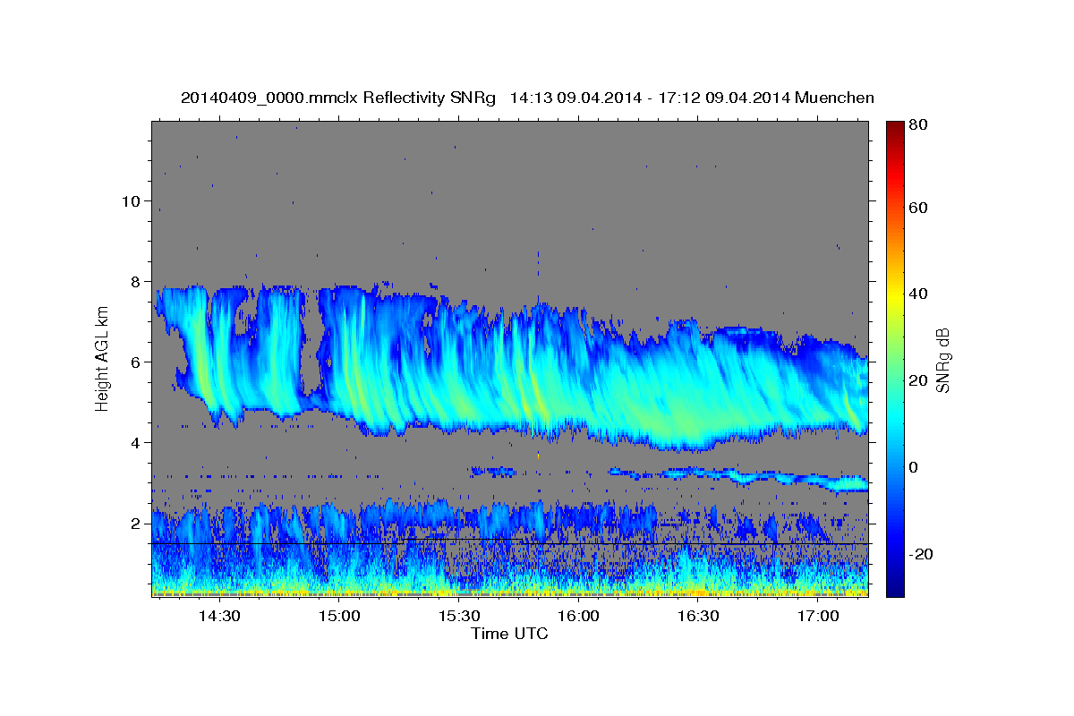Click the height tick label 10

coord(132,201)
